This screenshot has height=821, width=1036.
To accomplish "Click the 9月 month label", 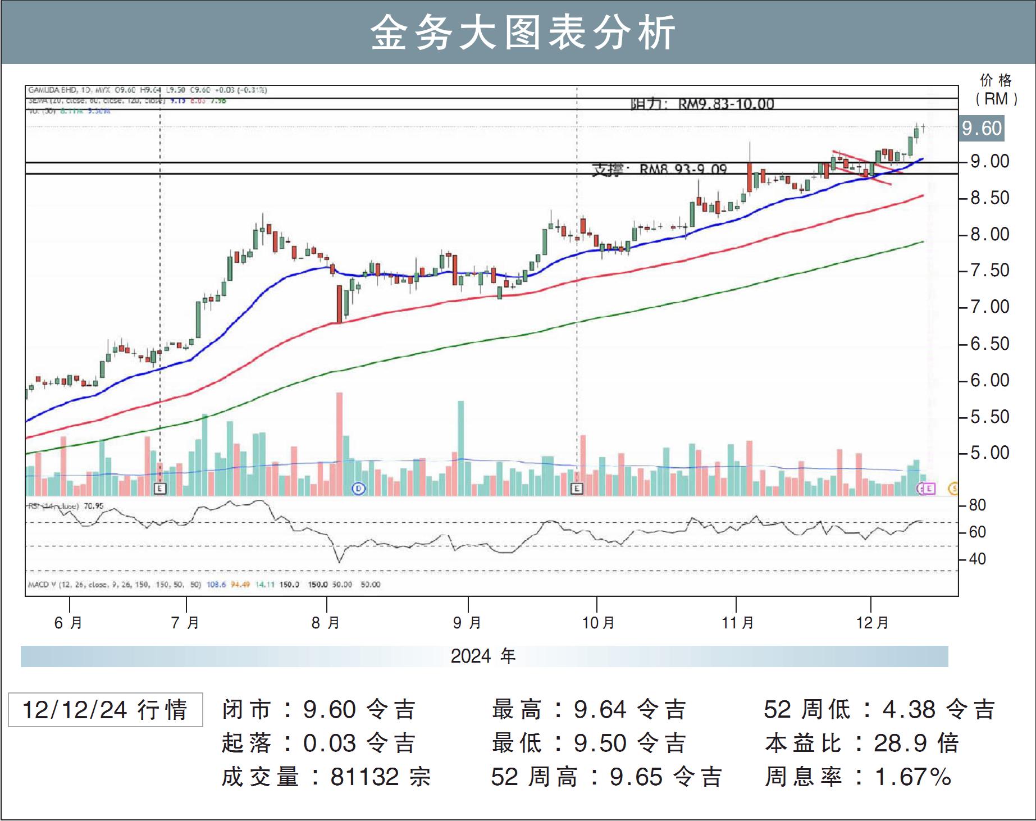I will (467, 623).
